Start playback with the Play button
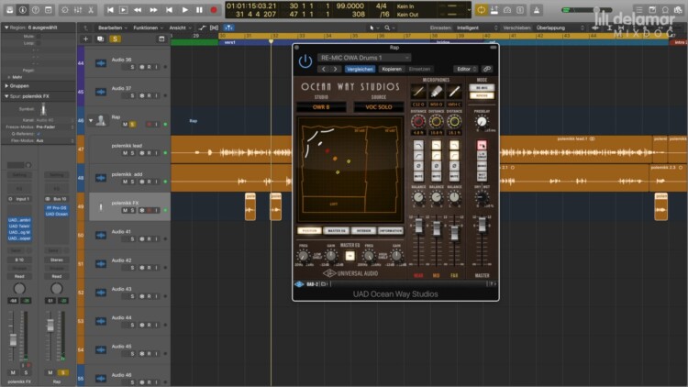 tap(184, 10)
